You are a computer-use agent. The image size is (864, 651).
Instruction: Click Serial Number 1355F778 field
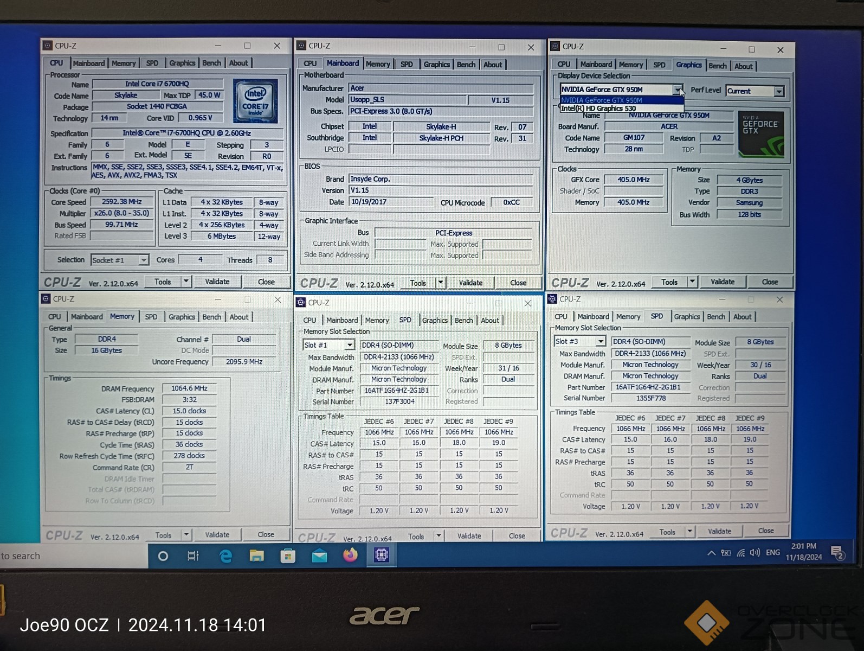click(650, 398)
